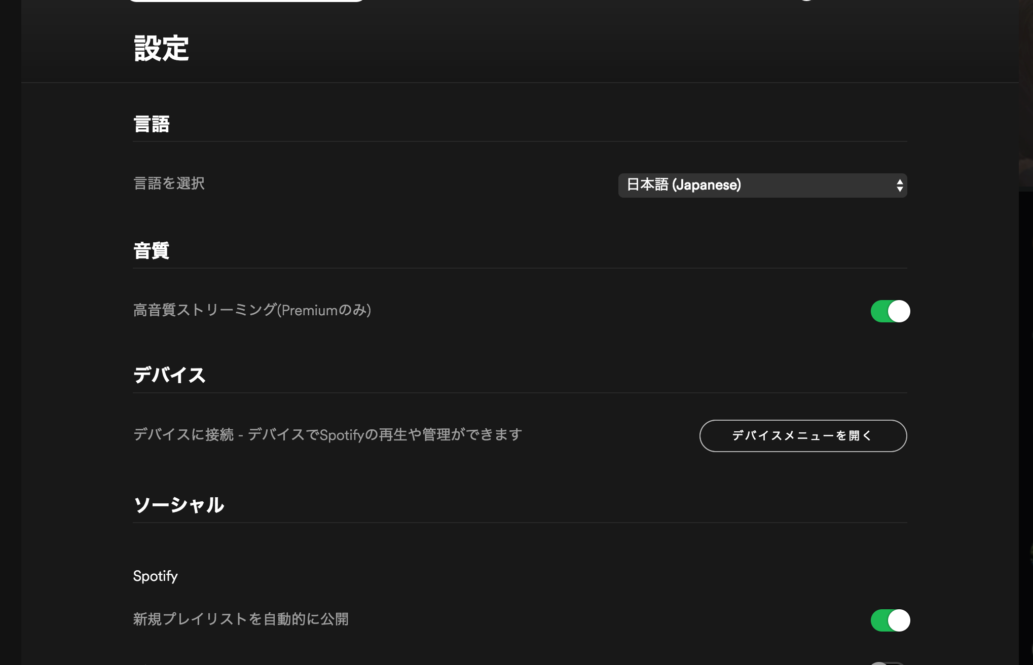The width and height of the screenshot is (1033, 665).
Task: Select the 言語 section heading
Action: [x=151, y=124]
